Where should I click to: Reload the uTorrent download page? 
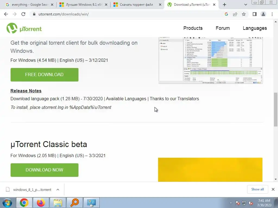point(23,14)
